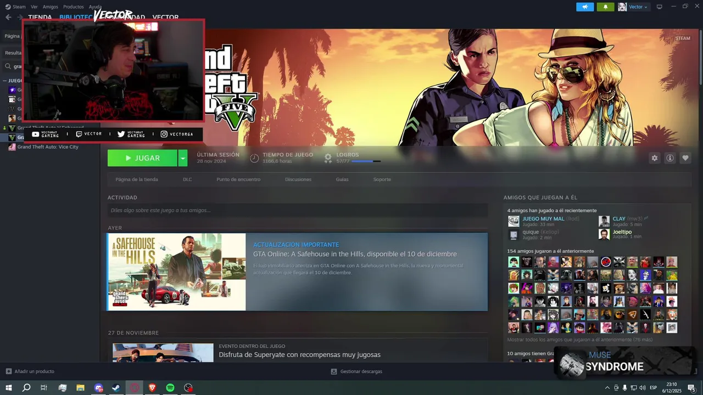Click the Vector profile avatar in header

(622, 7)
